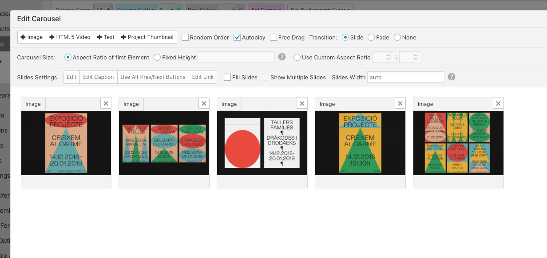Screen dimensions: 547x258
Task: Remove the white poster slide via X
Action: pos(302,104)
